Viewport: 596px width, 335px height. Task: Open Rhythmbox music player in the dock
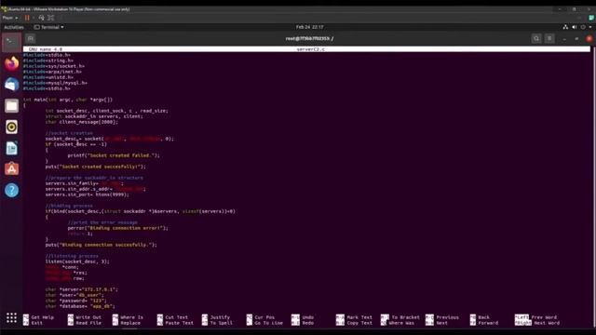[11, 127]
